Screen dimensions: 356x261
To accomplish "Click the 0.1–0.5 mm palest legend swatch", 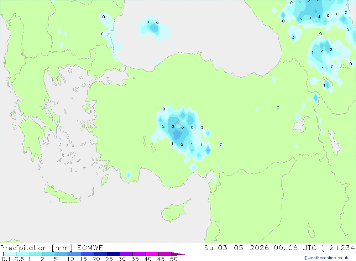I will click(x=10, y=254).
